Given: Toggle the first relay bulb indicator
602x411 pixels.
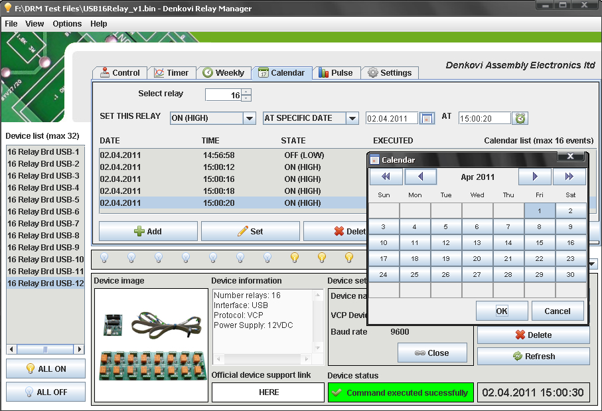Looking at the screenshot, I should click(104, 258).
